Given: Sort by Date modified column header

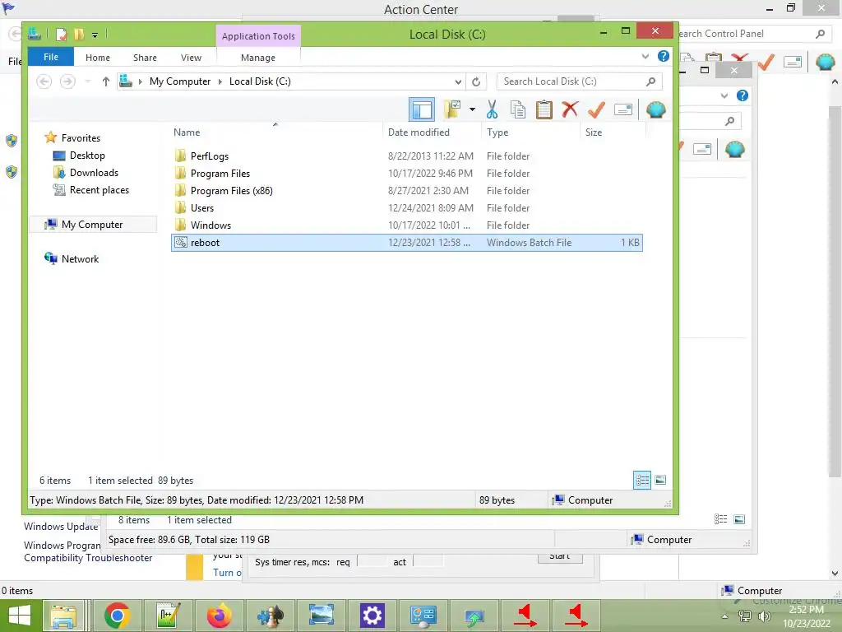Looking at the screenshot, I should pos(419,132).
